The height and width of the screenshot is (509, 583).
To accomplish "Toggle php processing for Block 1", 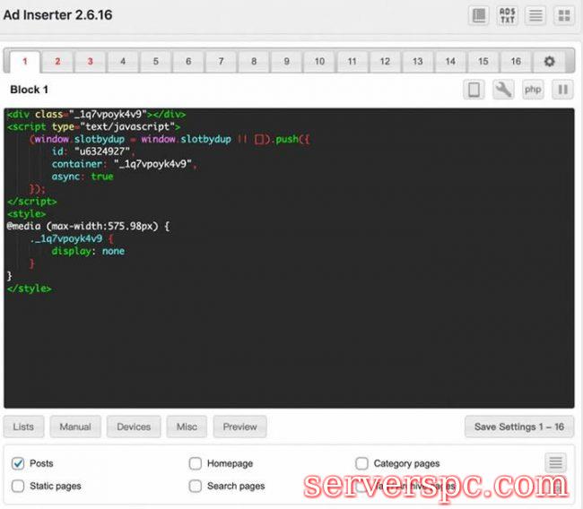I will (x=533, y=90).
